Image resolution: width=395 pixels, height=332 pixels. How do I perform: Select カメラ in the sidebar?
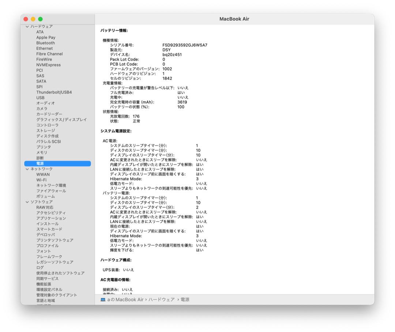(42, 108)
